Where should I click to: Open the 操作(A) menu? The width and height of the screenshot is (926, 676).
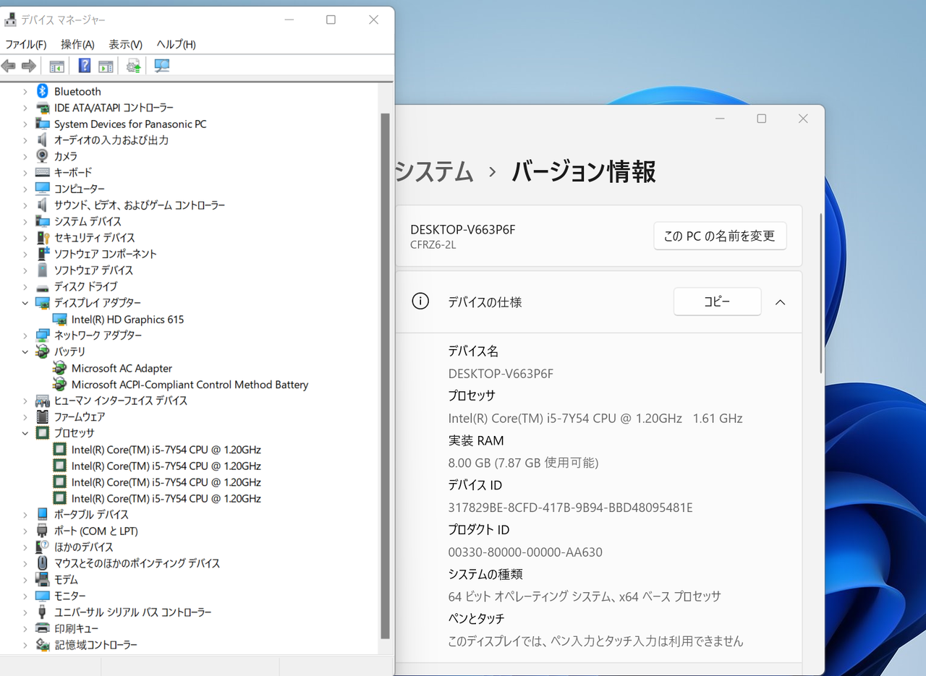coord(77,44)
